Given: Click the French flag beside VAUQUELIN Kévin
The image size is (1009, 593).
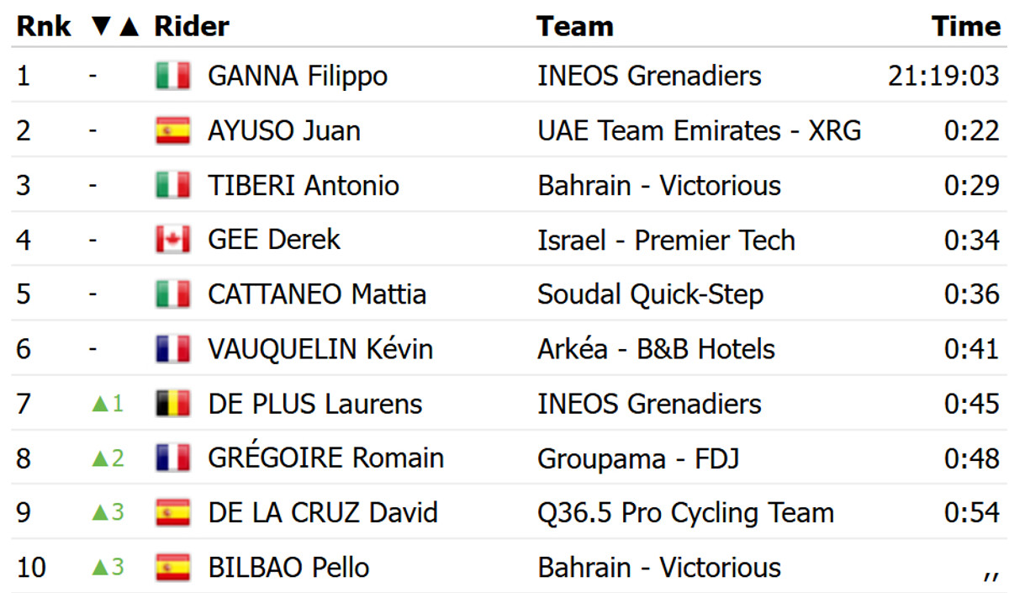Looking at the screenshot, I should click(x=172, y=349).
